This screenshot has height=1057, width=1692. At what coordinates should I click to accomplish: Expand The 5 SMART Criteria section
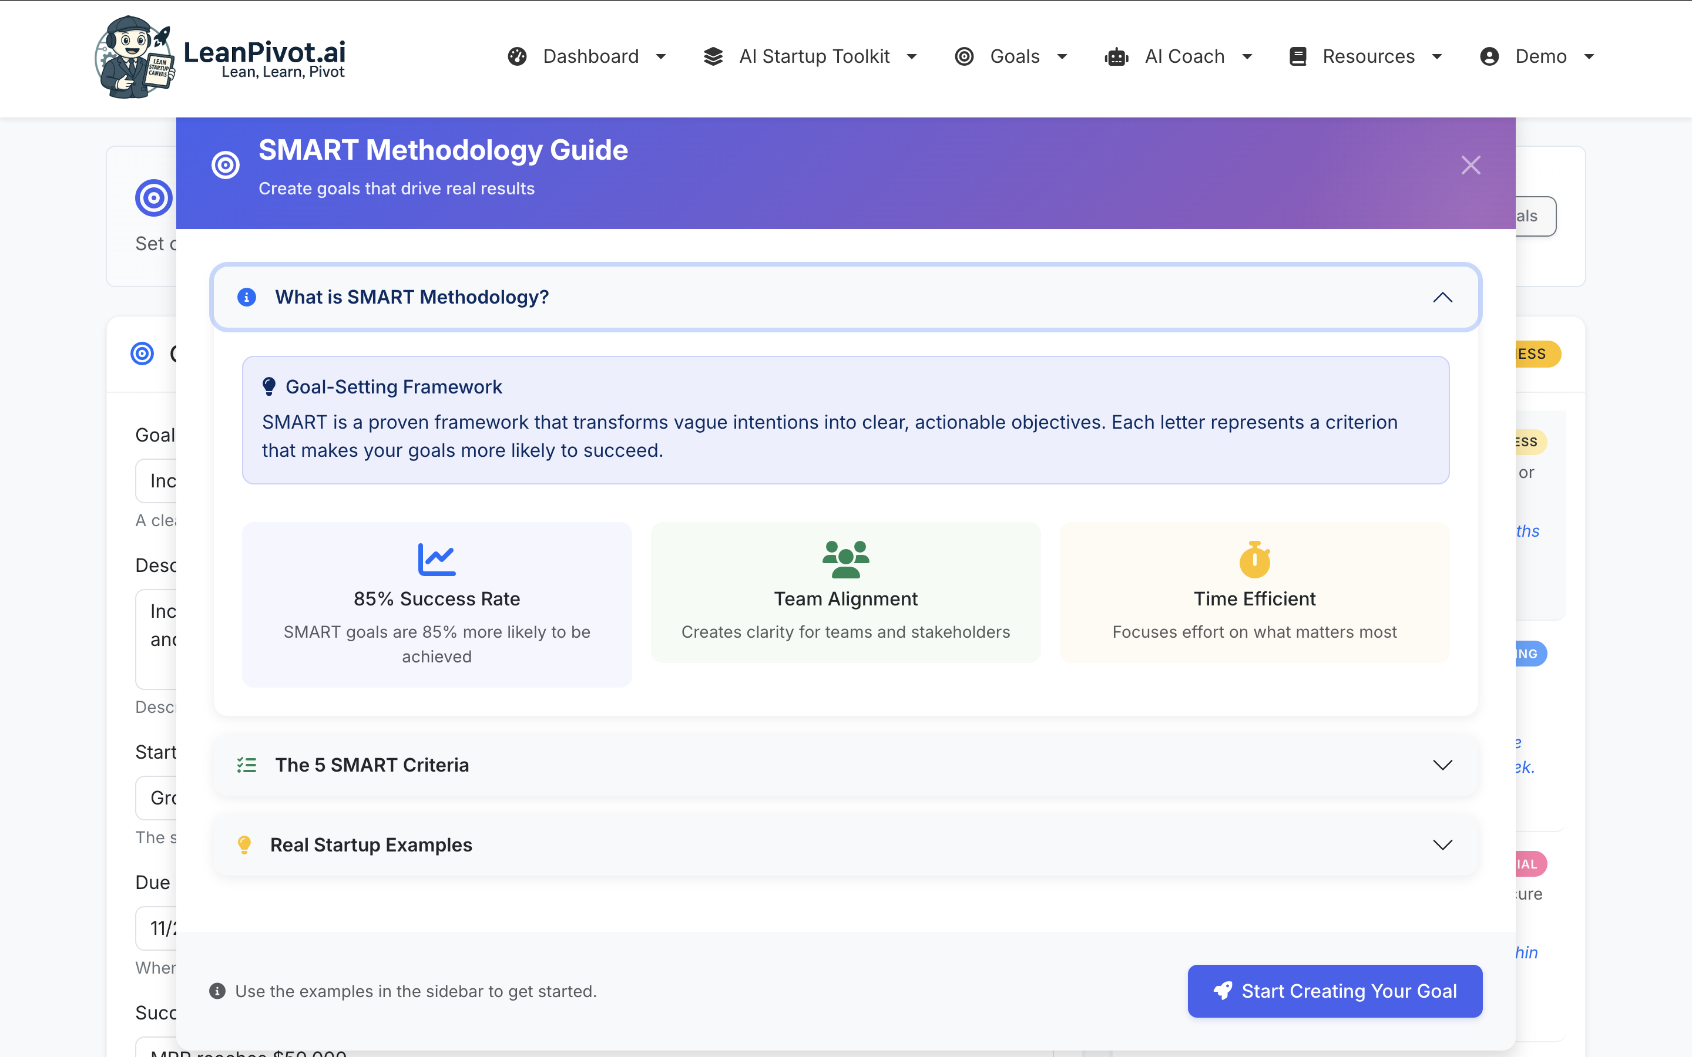tap(1442, 765)
